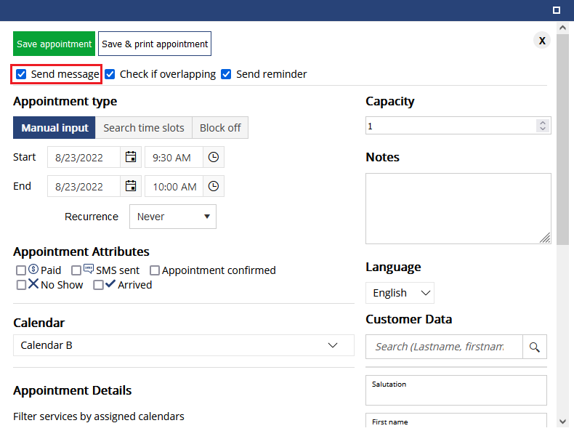
Task: Toggle the Send message checkbox
Action: click(x=21, y=74)
